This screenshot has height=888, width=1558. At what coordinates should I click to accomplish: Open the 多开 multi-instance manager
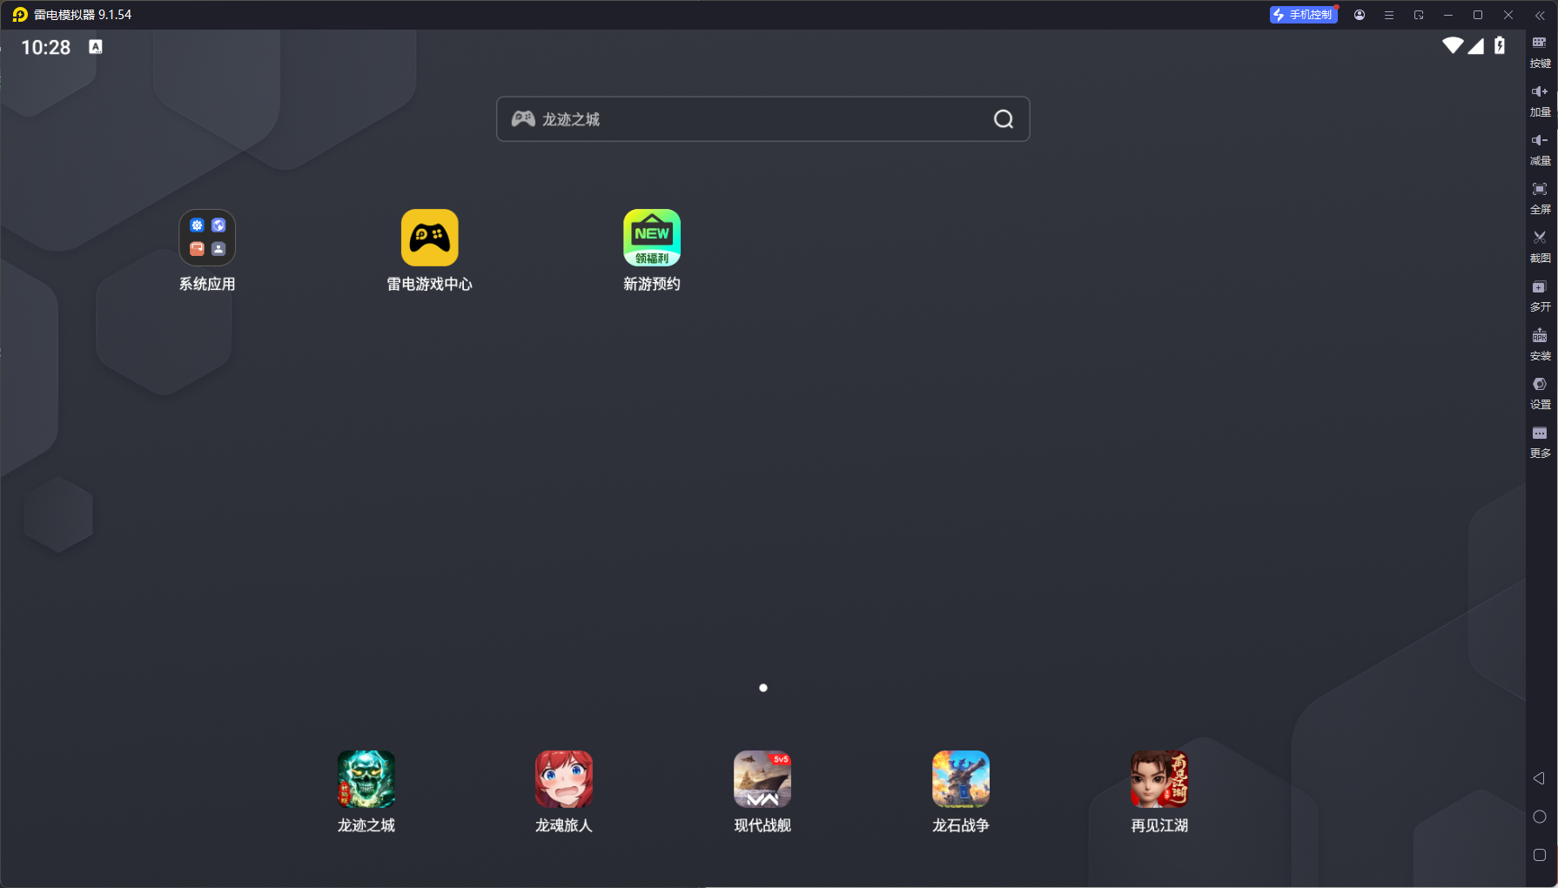pos(1540,296)
